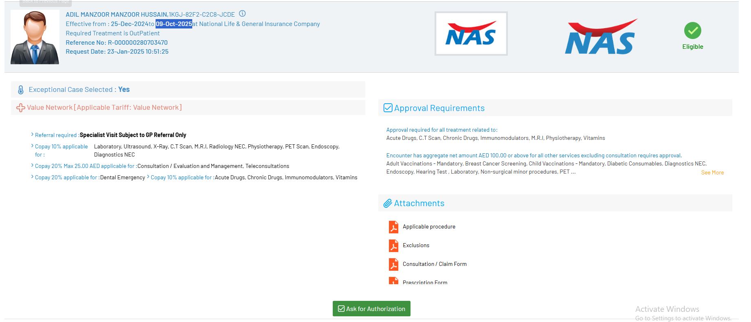Click the Approval required for all treatment line
This screenshot has height=322, width=751.
[x=442, y=130]
